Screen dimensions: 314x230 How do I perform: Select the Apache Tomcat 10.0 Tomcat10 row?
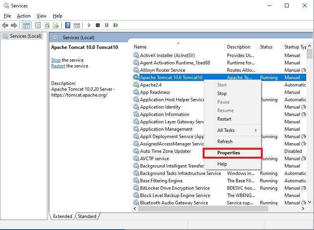pyautogui.click(x=219, y=77)
